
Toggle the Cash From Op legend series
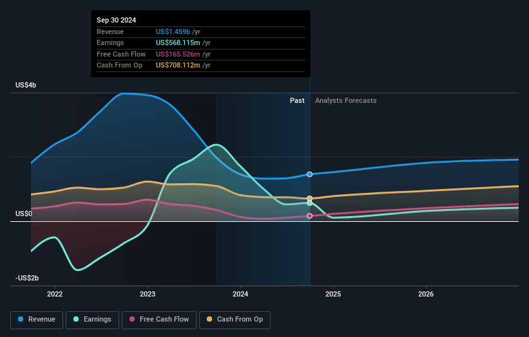pyautogui.click(x=235, y=320)
